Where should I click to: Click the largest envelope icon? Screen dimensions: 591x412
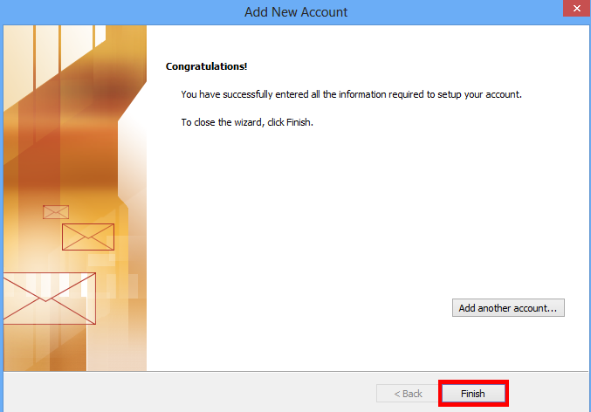coord(48,299)
